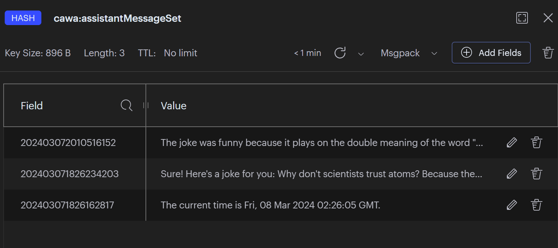Click TTL No limit value

tap(181, 53)
